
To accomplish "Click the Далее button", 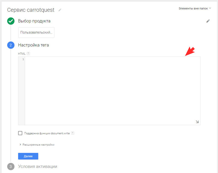I will 28,156.
